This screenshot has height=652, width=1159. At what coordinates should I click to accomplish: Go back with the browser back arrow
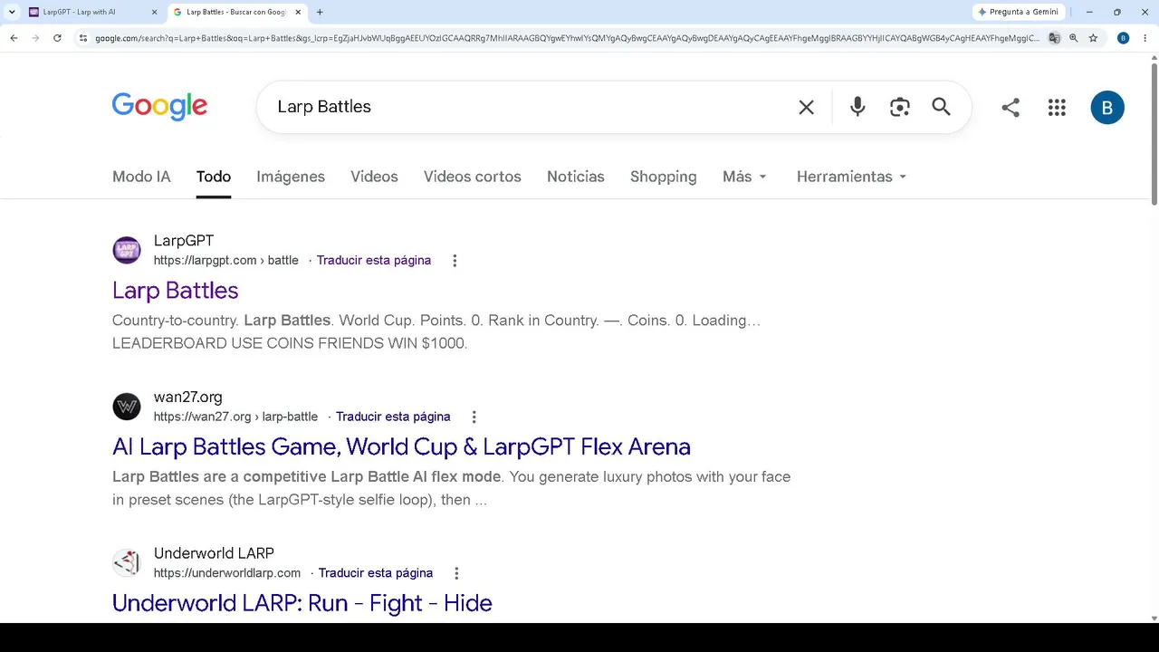14,38
